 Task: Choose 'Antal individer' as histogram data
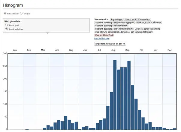coord(7,29)
